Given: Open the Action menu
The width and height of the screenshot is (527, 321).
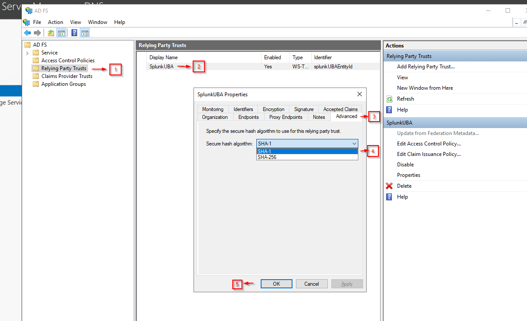Looking at the screenshot, I should point(55,22).
